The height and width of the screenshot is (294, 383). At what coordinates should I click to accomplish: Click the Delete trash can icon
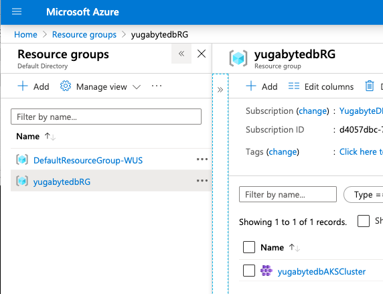[x=370, y=86]
